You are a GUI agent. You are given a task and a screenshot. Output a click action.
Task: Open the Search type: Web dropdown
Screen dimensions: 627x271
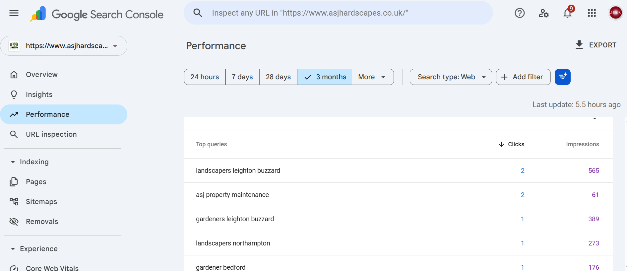[451, 77]
